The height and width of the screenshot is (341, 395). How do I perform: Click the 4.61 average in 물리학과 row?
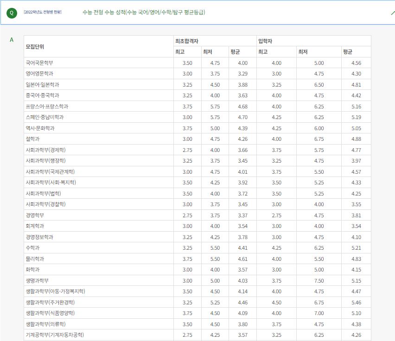242,259
